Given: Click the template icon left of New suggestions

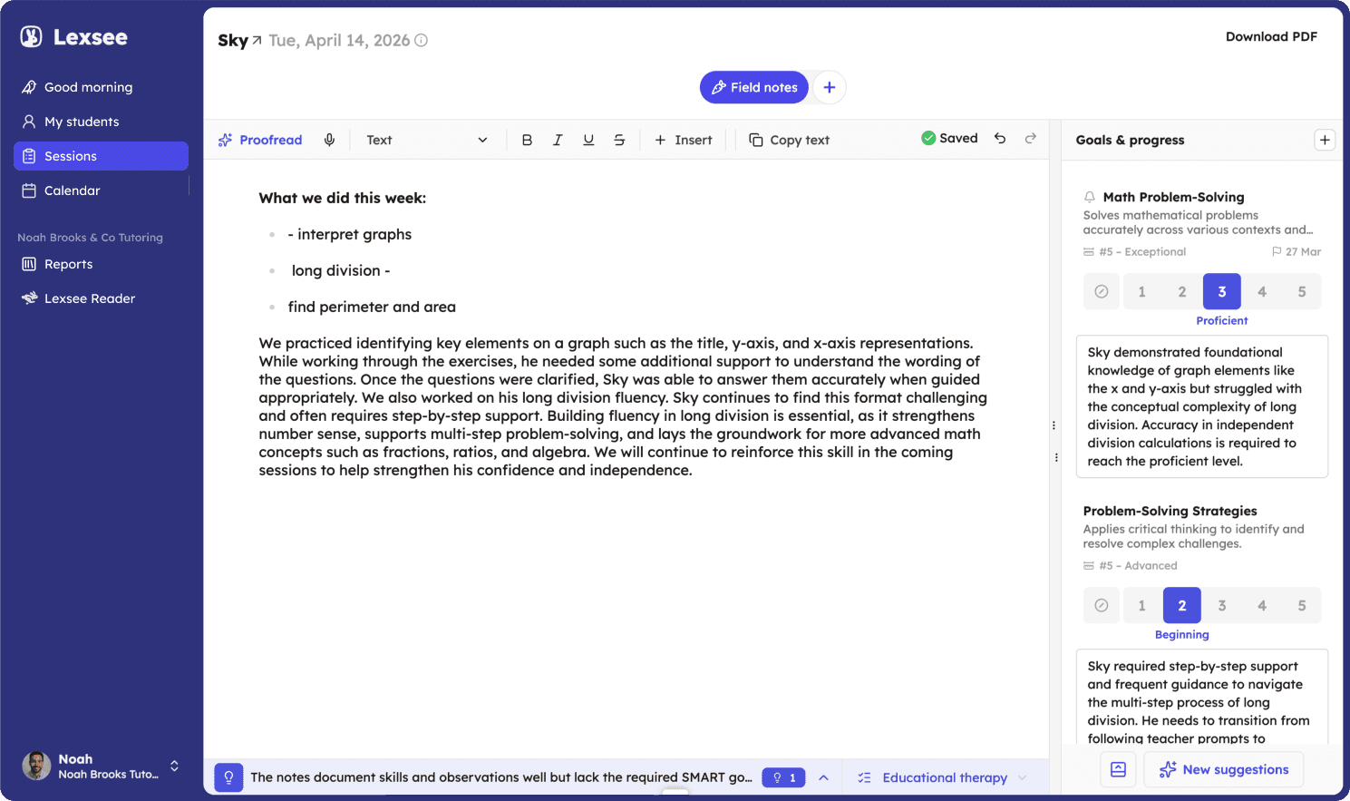Looking at the screenshot, I should point(1118,769).
